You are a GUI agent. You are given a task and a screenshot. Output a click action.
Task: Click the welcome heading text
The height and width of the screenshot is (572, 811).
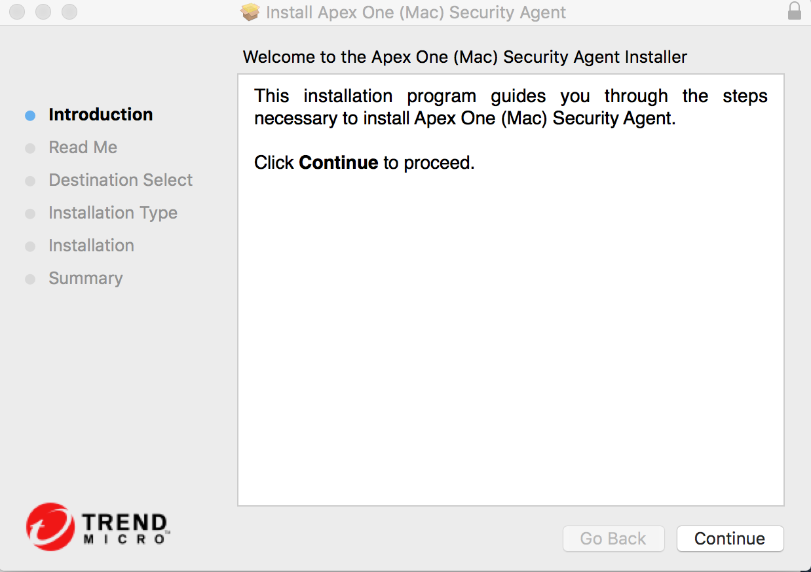tap(465, 57)
